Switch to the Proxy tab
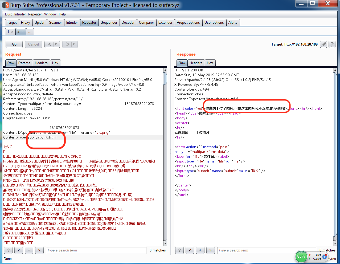 [26, 22]
